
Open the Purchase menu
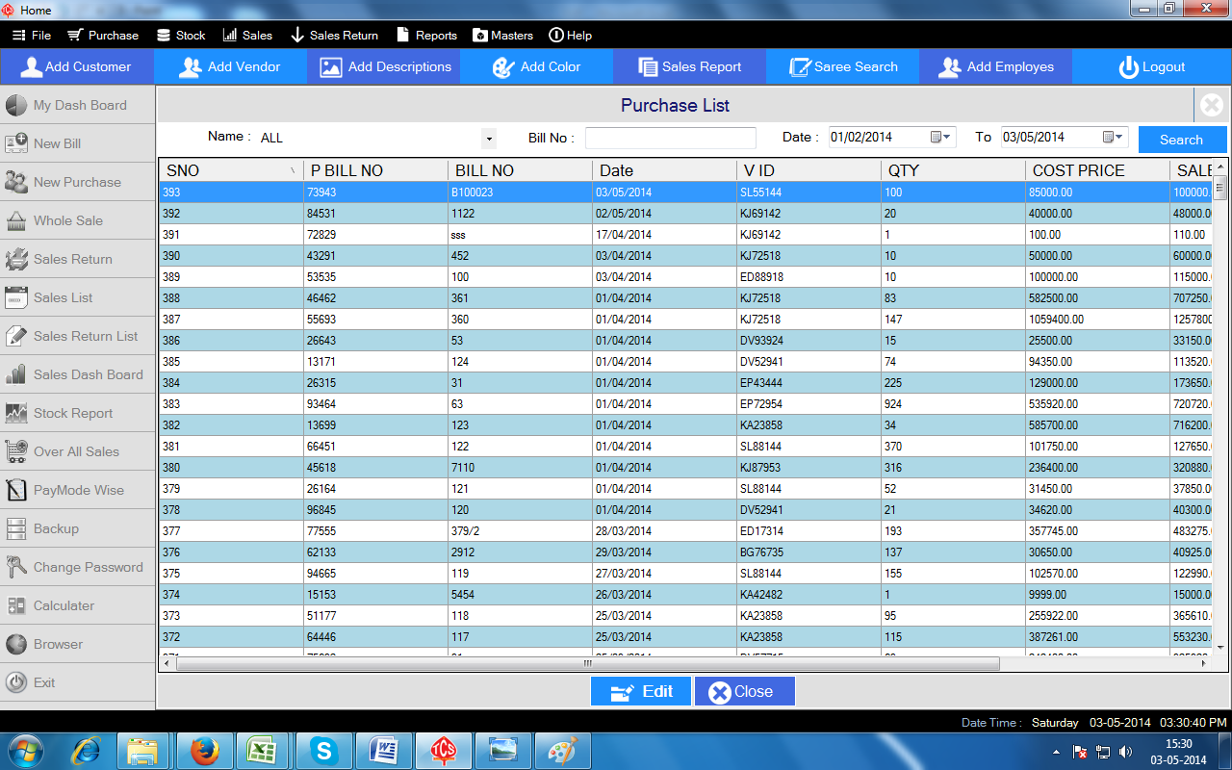pyautogui.click(x=103, y=36)
